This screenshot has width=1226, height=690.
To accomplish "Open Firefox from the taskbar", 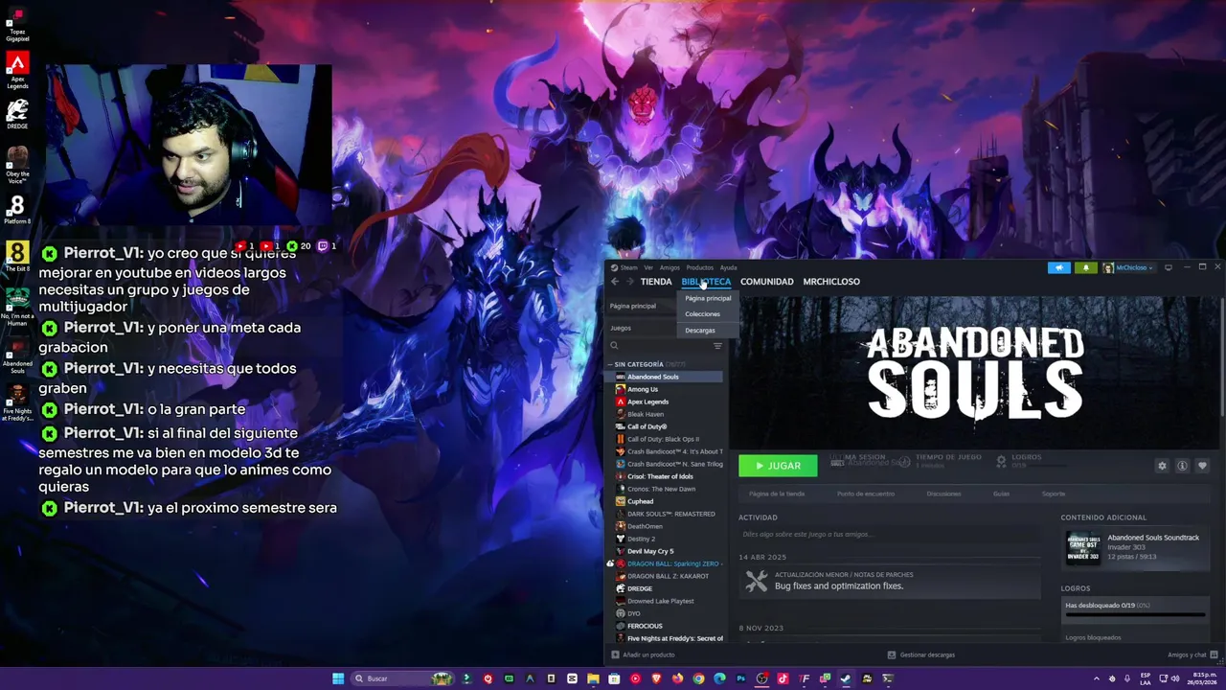I will pyautogui.click(x=677, y=678).
